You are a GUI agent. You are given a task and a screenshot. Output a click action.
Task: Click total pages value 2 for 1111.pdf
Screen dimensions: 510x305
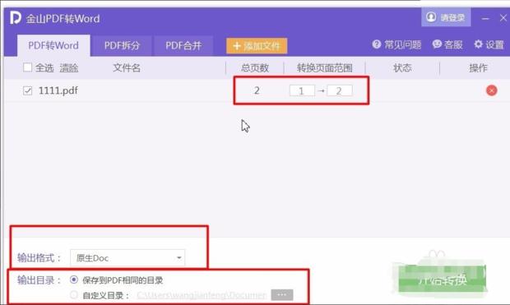coord(257,90)
